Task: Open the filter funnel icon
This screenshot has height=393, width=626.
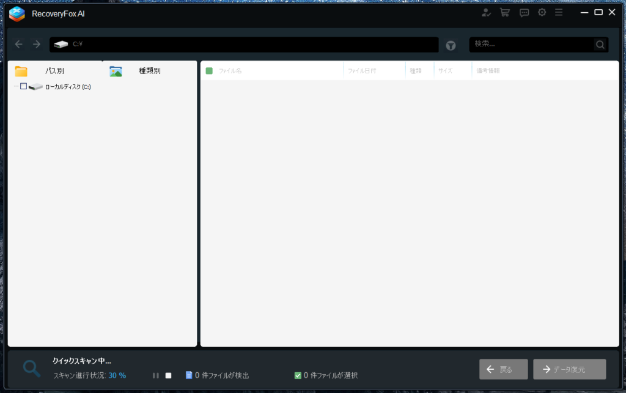Action: click(451, 45)
